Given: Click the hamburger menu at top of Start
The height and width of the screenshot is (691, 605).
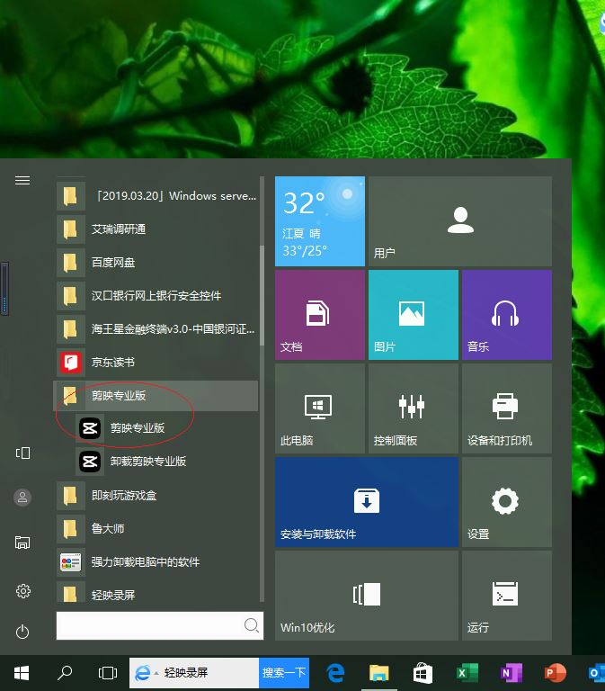Looking at the screenshot, I should 22,180.
